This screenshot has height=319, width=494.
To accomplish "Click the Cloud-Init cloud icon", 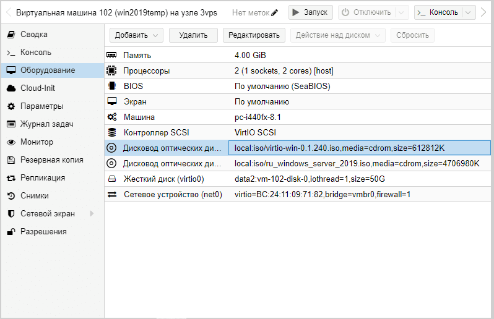I will (x=11, y=88).
